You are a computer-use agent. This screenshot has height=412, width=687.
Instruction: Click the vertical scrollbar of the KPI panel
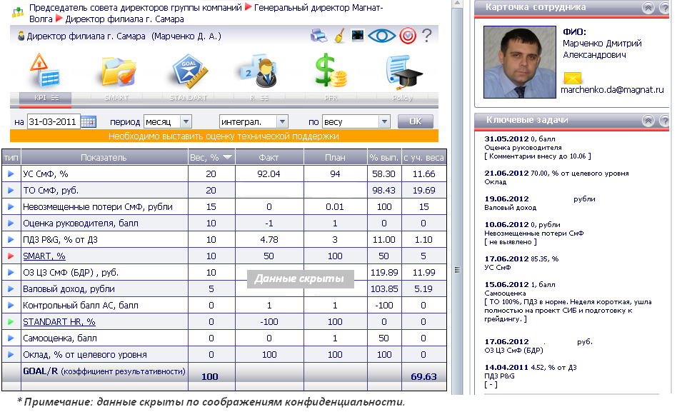coord(457,197)
